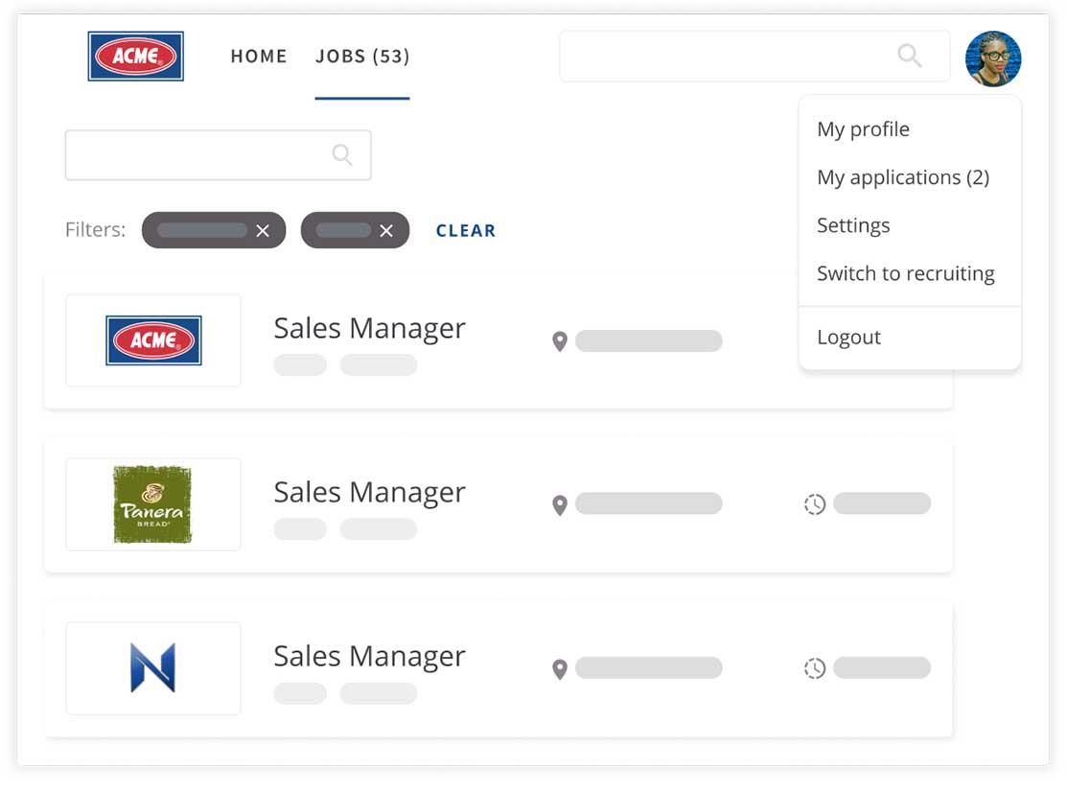
Task: Click the location pin on the Panera job
Action: (x=560, y=505)
